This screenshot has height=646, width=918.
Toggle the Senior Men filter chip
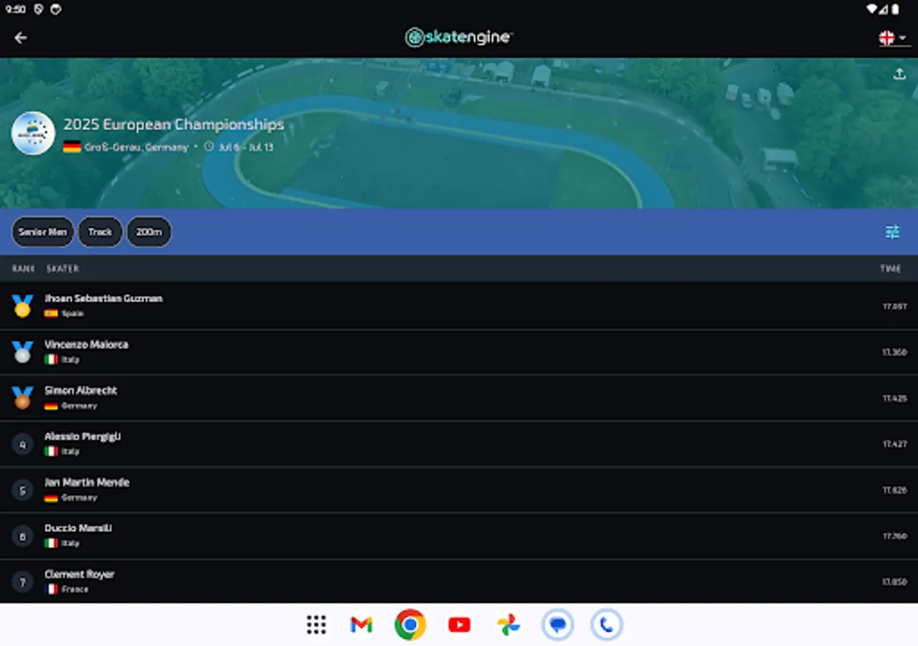click(x=42, y=231)
